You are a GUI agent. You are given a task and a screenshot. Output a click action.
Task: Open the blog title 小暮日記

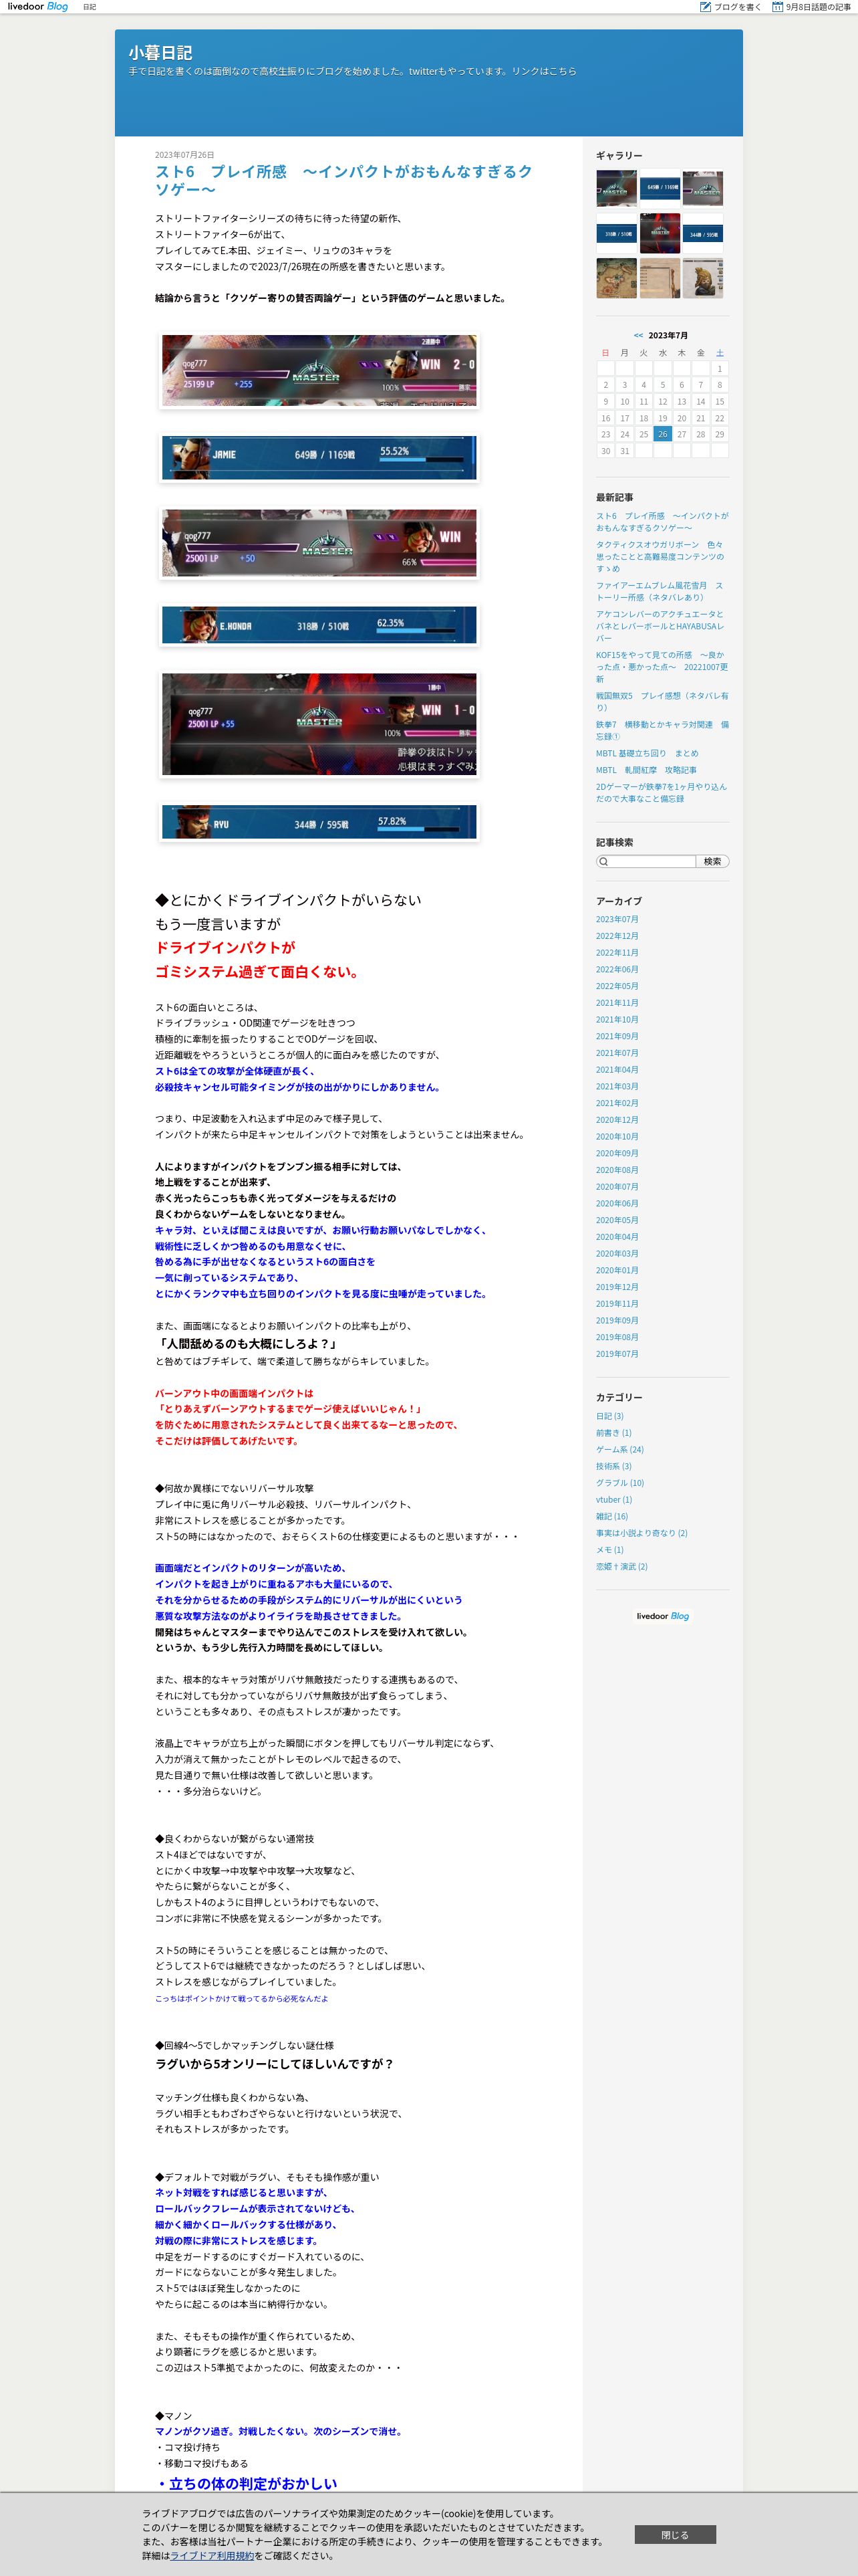tap(160, 53)
